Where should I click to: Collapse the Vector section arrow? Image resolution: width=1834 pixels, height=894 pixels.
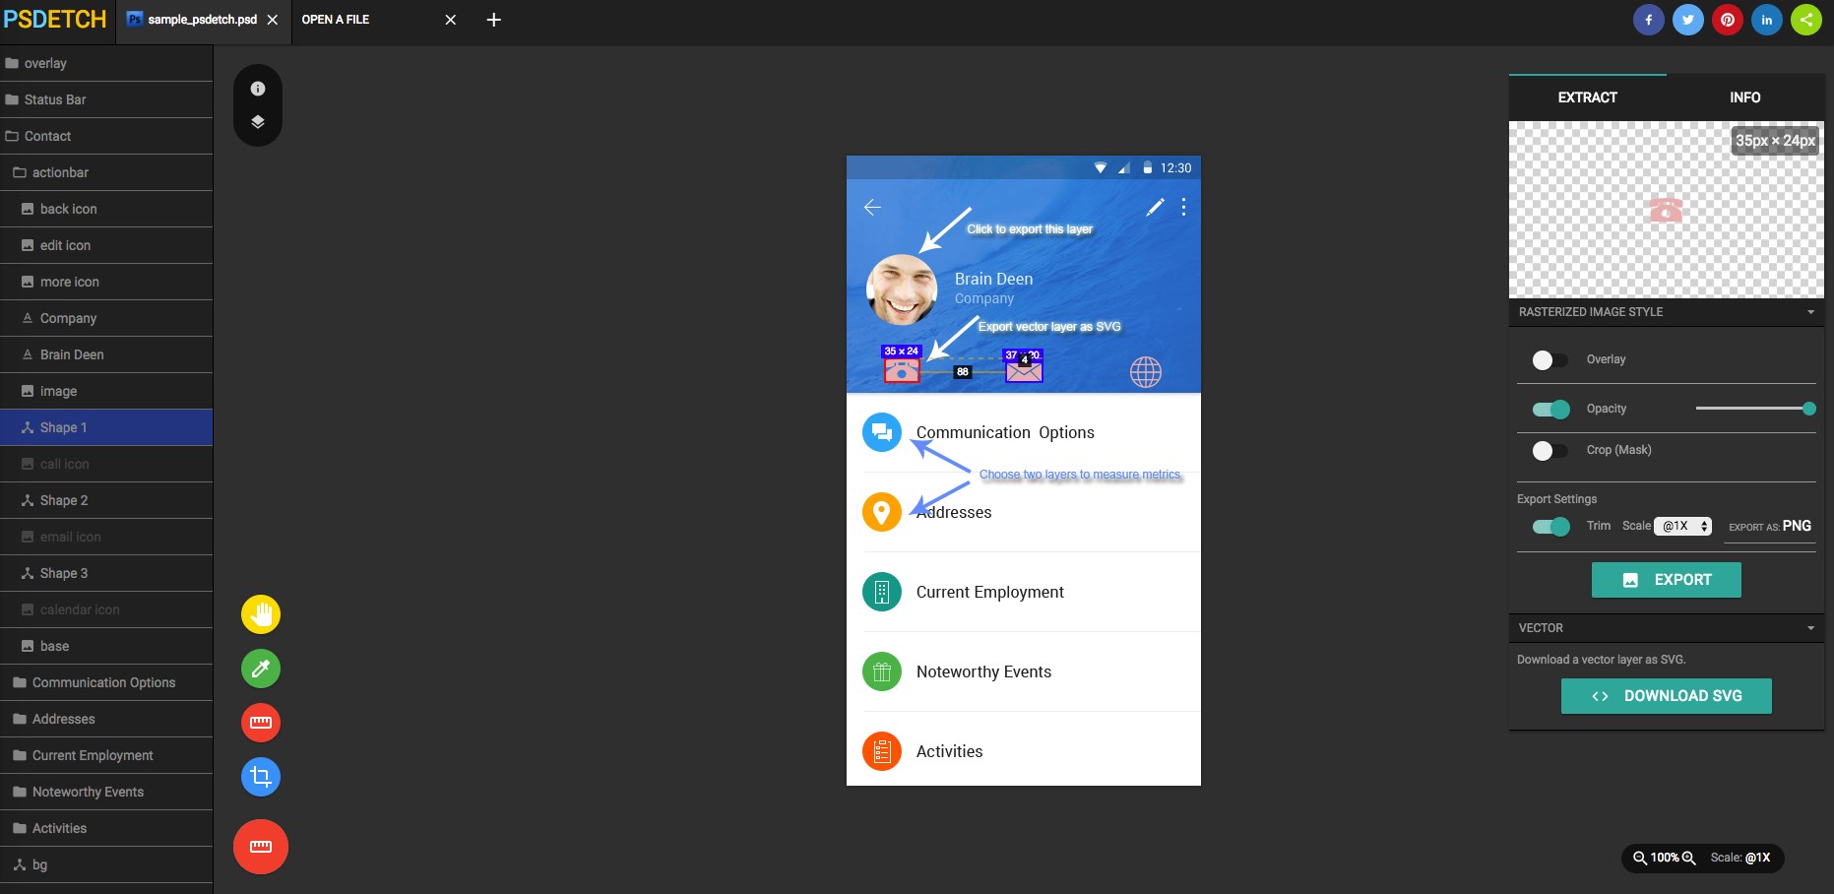[x=1810, y=628]
